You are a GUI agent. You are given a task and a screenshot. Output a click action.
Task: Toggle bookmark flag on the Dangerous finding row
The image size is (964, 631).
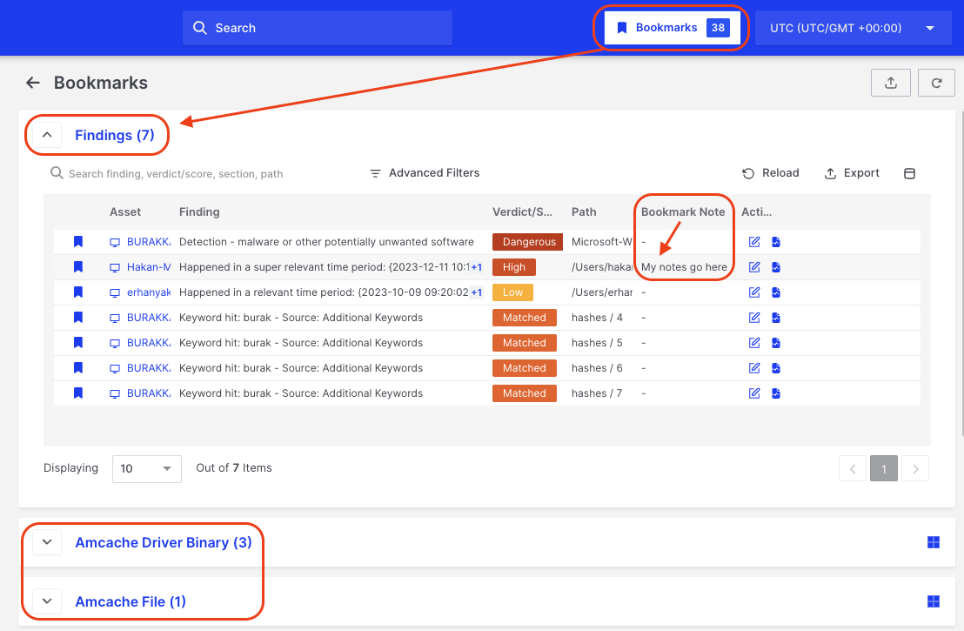tap(78, 242)
